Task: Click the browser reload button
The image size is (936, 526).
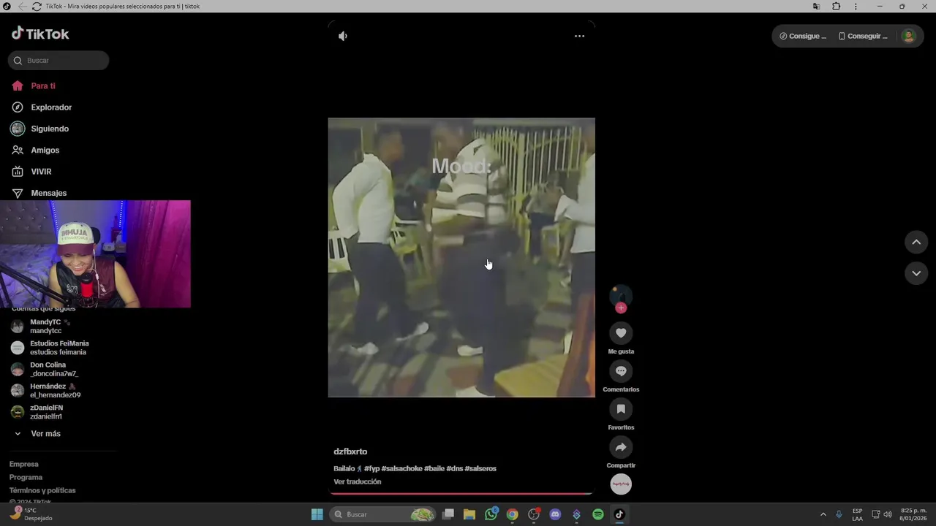Action: point(37,6)
